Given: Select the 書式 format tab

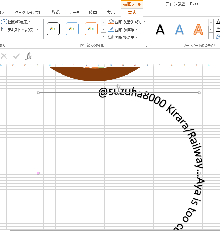Looking at the screenshot, I should click(132, 13).
